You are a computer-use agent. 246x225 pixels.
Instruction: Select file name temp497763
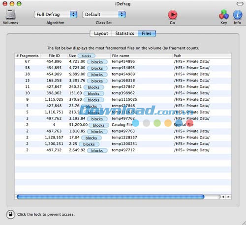(123, 131)
